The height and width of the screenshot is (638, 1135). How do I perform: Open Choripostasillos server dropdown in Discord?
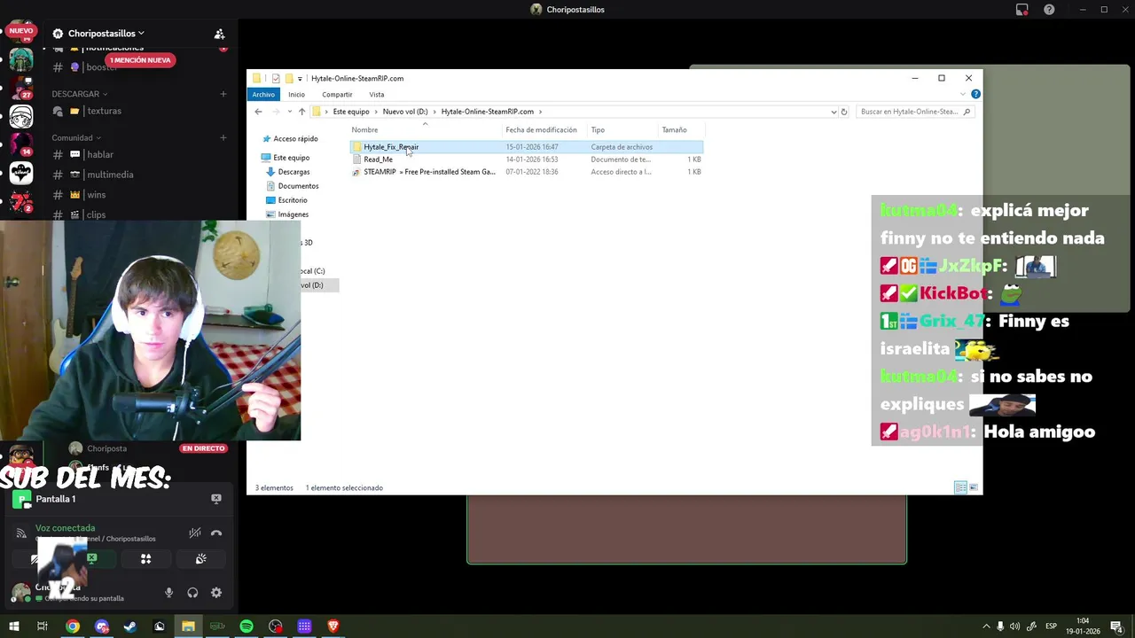click(106, 34)
